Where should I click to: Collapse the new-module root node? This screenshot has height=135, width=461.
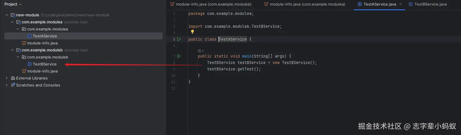pyautogui.click(x=7, y=15)
